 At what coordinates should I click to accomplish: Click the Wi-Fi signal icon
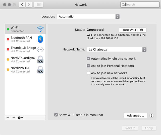pyautogui.click(x=40, y=29)
